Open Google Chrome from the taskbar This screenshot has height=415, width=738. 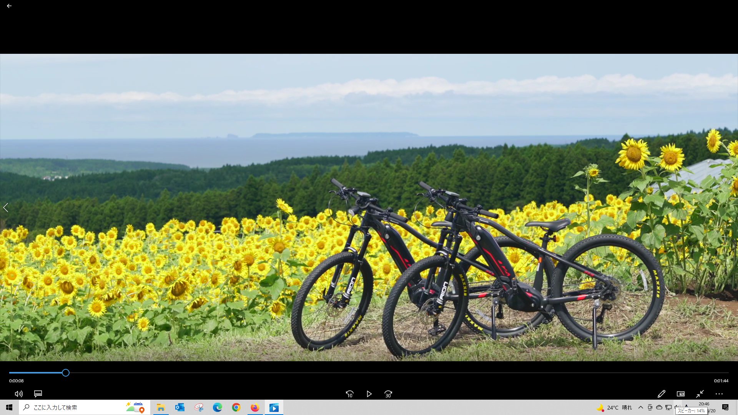click(x=236, y=407)
